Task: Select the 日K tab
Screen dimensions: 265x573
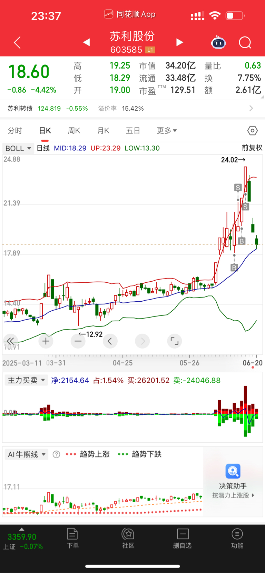Action: (45, 131)
